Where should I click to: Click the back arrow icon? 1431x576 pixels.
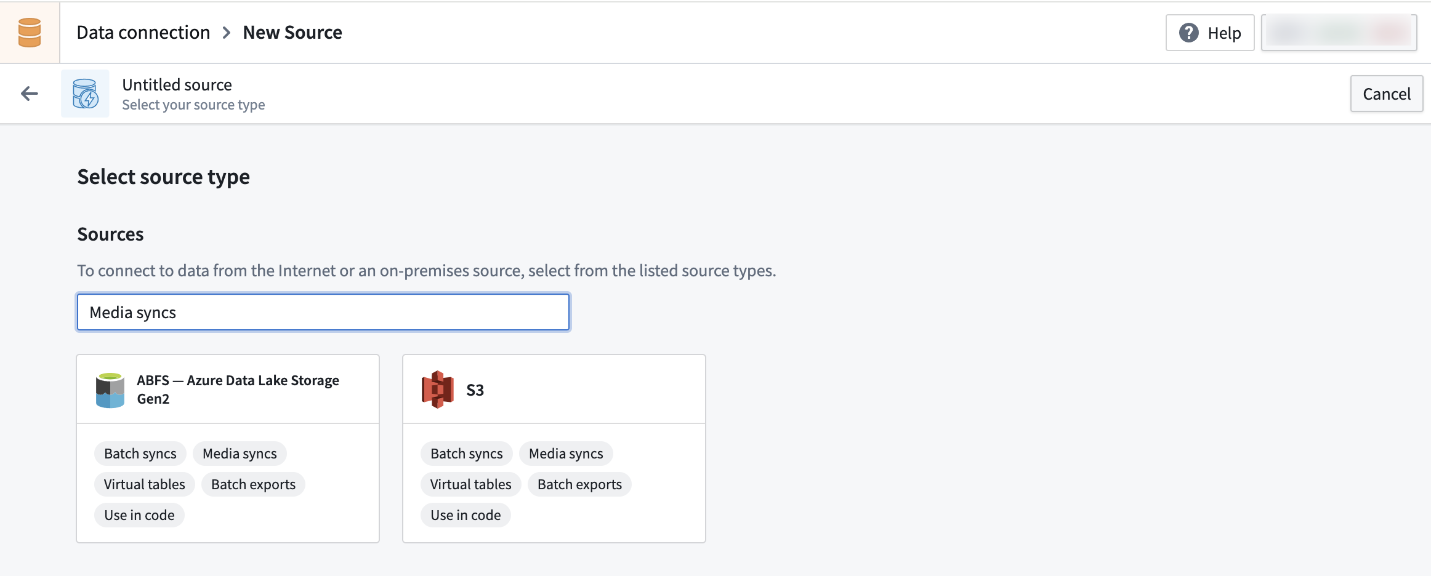30,94
